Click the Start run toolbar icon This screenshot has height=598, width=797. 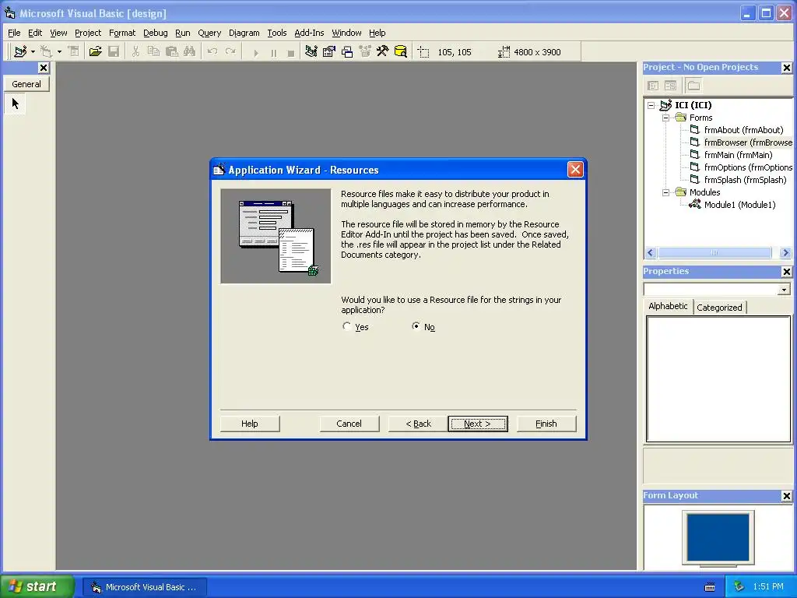(255, 52)
